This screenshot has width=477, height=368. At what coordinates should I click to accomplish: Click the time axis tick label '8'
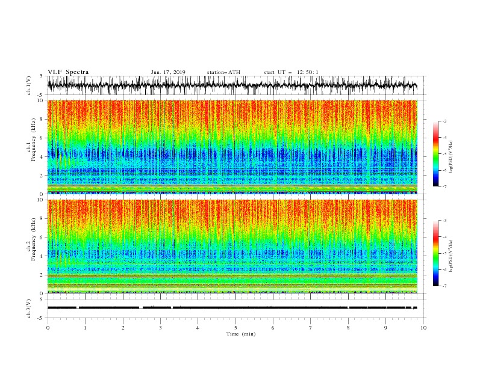[x=348, y=328]
